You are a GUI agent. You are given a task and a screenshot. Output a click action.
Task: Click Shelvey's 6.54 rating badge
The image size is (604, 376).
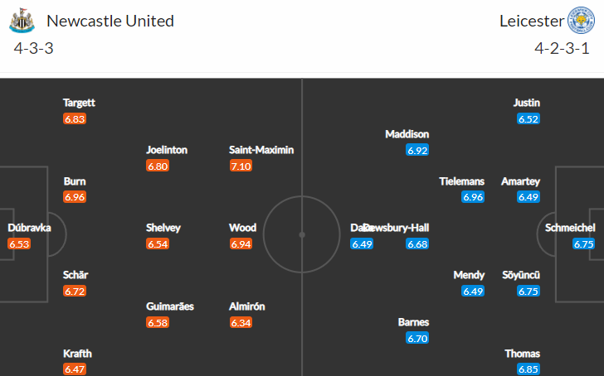(x=158, y=243)
